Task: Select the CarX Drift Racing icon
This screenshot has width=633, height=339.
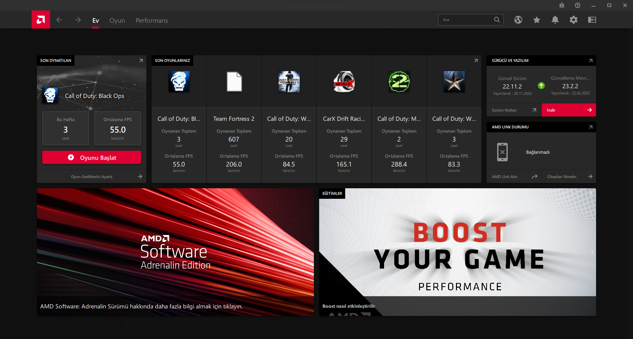Action: click(x=344, y=82)
